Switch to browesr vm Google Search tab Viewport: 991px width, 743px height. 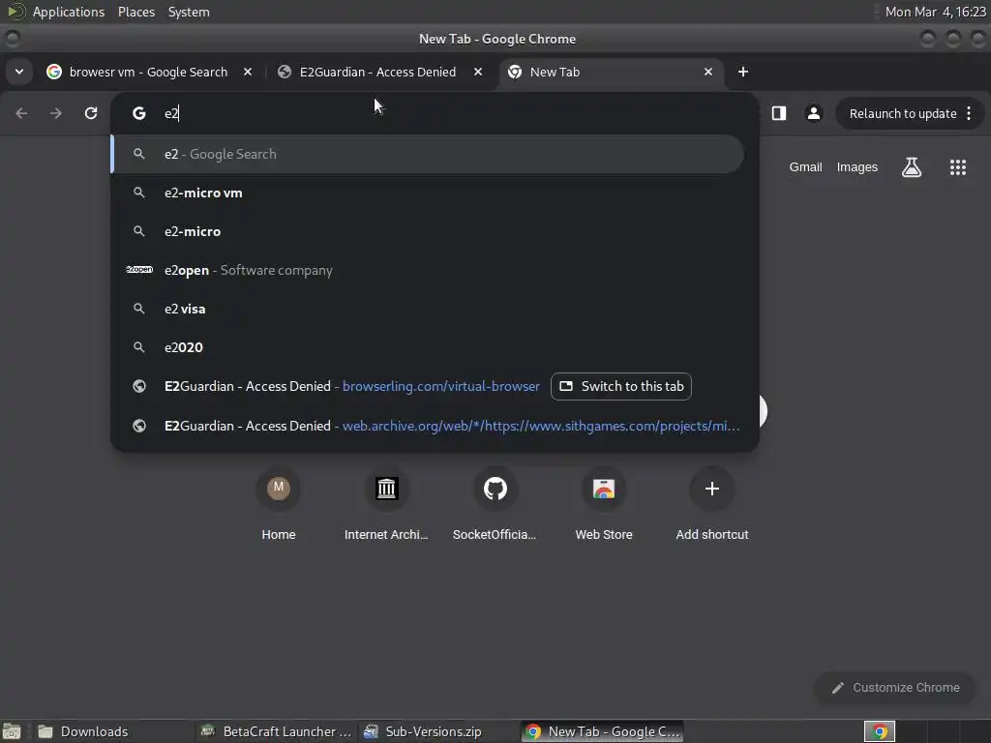(148, 72)
